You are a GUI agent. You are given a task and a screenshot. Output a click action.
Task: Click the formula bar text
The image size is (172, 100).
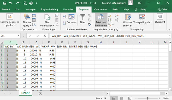pyautogui.click(x=98, y=36)
